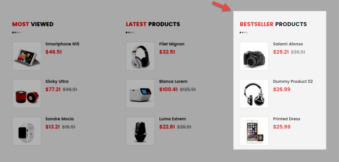Open the Slicky Ultra product link
339x162 pixels.
[57, 82]
